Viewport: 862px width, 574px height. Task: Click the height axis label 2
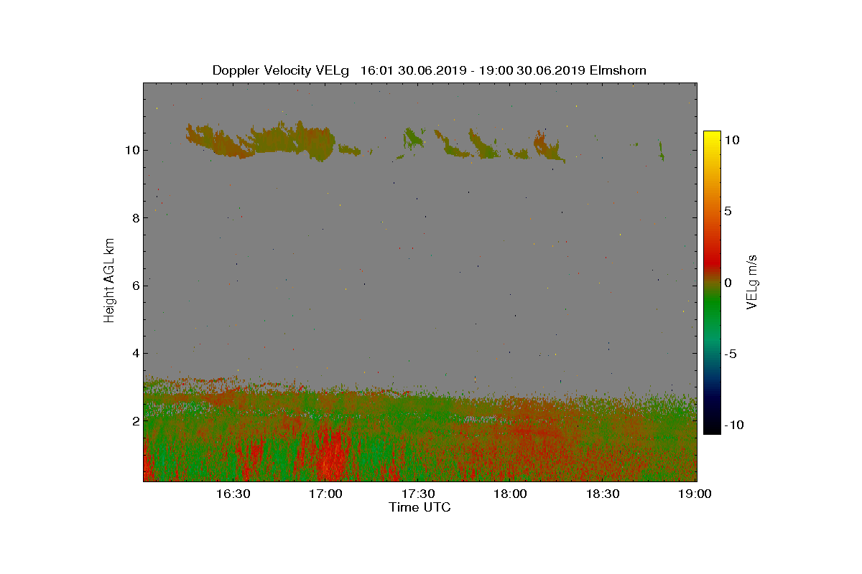click(135, 420)
